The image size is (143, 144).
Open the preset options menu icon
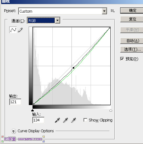tap(113, 11)
